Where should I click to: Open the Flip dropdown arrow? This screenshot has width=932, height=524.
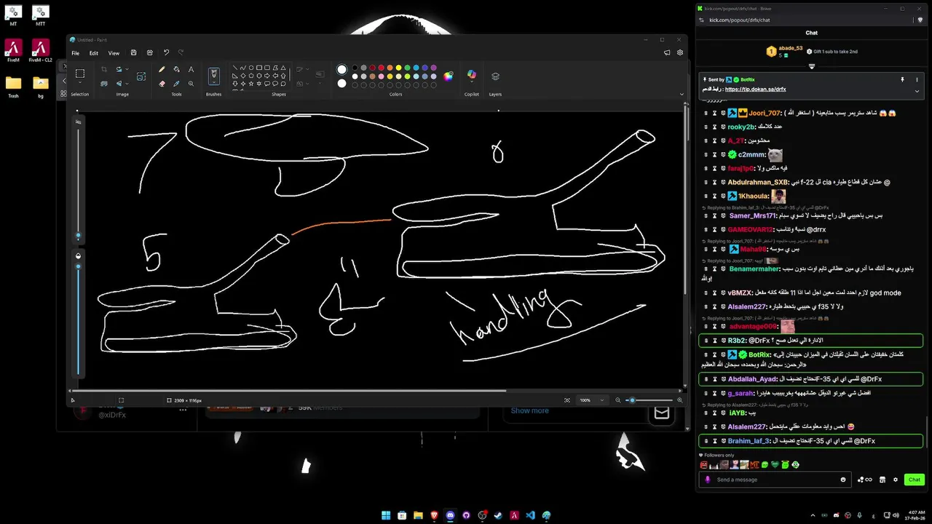point(127,83)
